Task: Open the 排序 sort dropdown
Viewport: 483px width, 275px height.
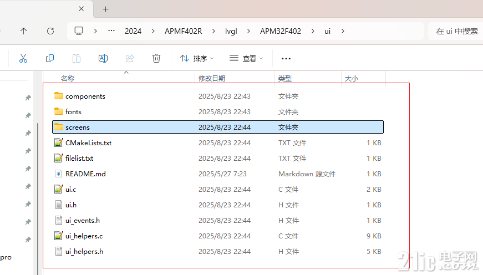Action: 197,58
